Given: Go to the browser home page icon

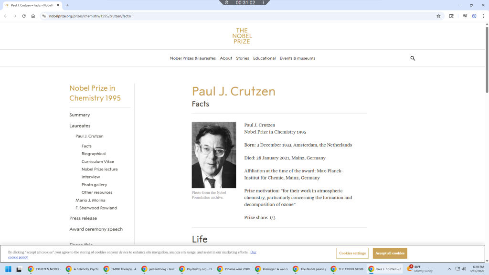Looking at the screenshot, I should click(x=33, y=16).
